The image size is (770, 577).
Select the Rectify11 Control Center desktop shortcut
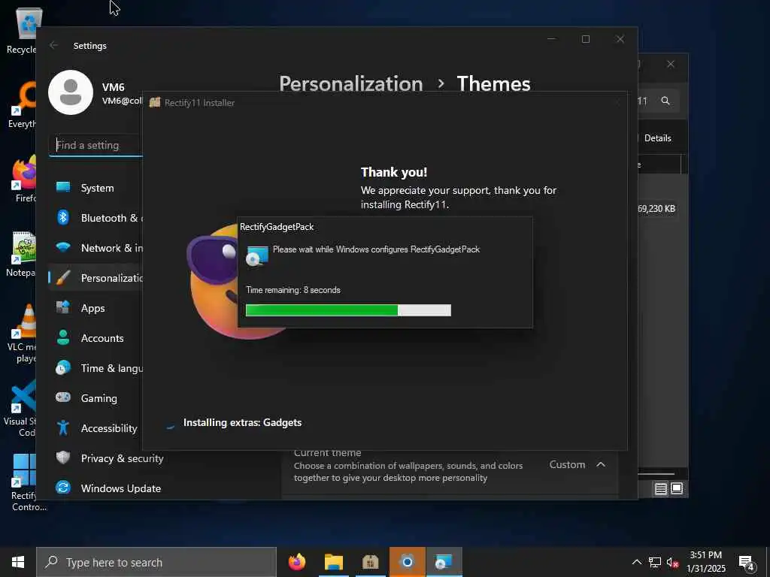click(26, 483)
